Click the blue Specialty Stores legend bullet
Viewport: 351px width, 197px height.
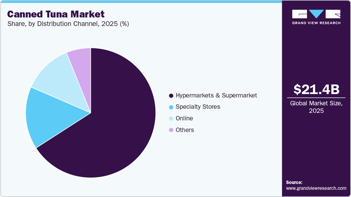click(171, 107)
